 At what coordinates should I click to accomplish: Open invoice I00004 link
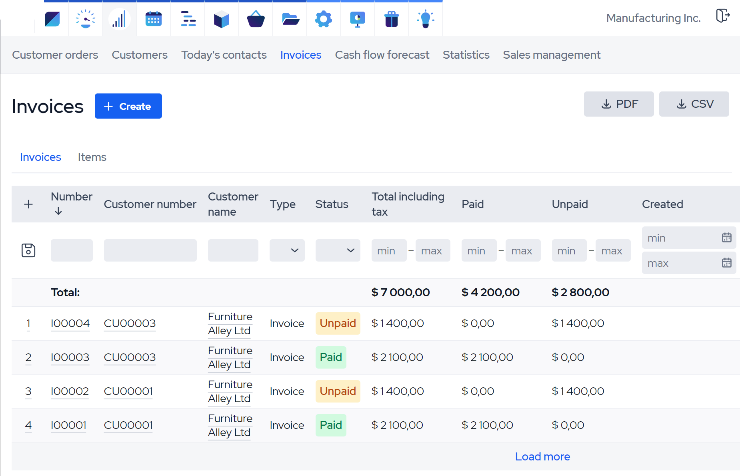[70, 323]
